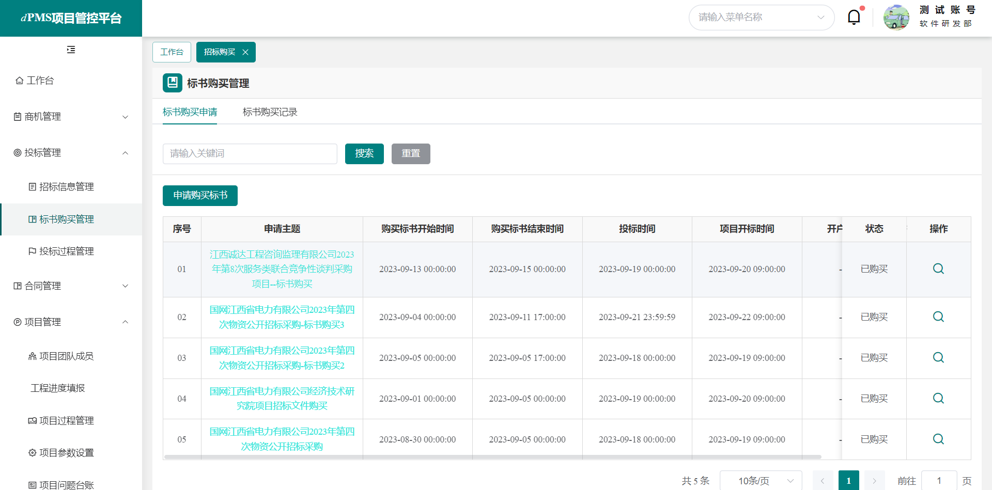
Task: Collapse 投标管理 menu
Action: click(x=71, y=153)
